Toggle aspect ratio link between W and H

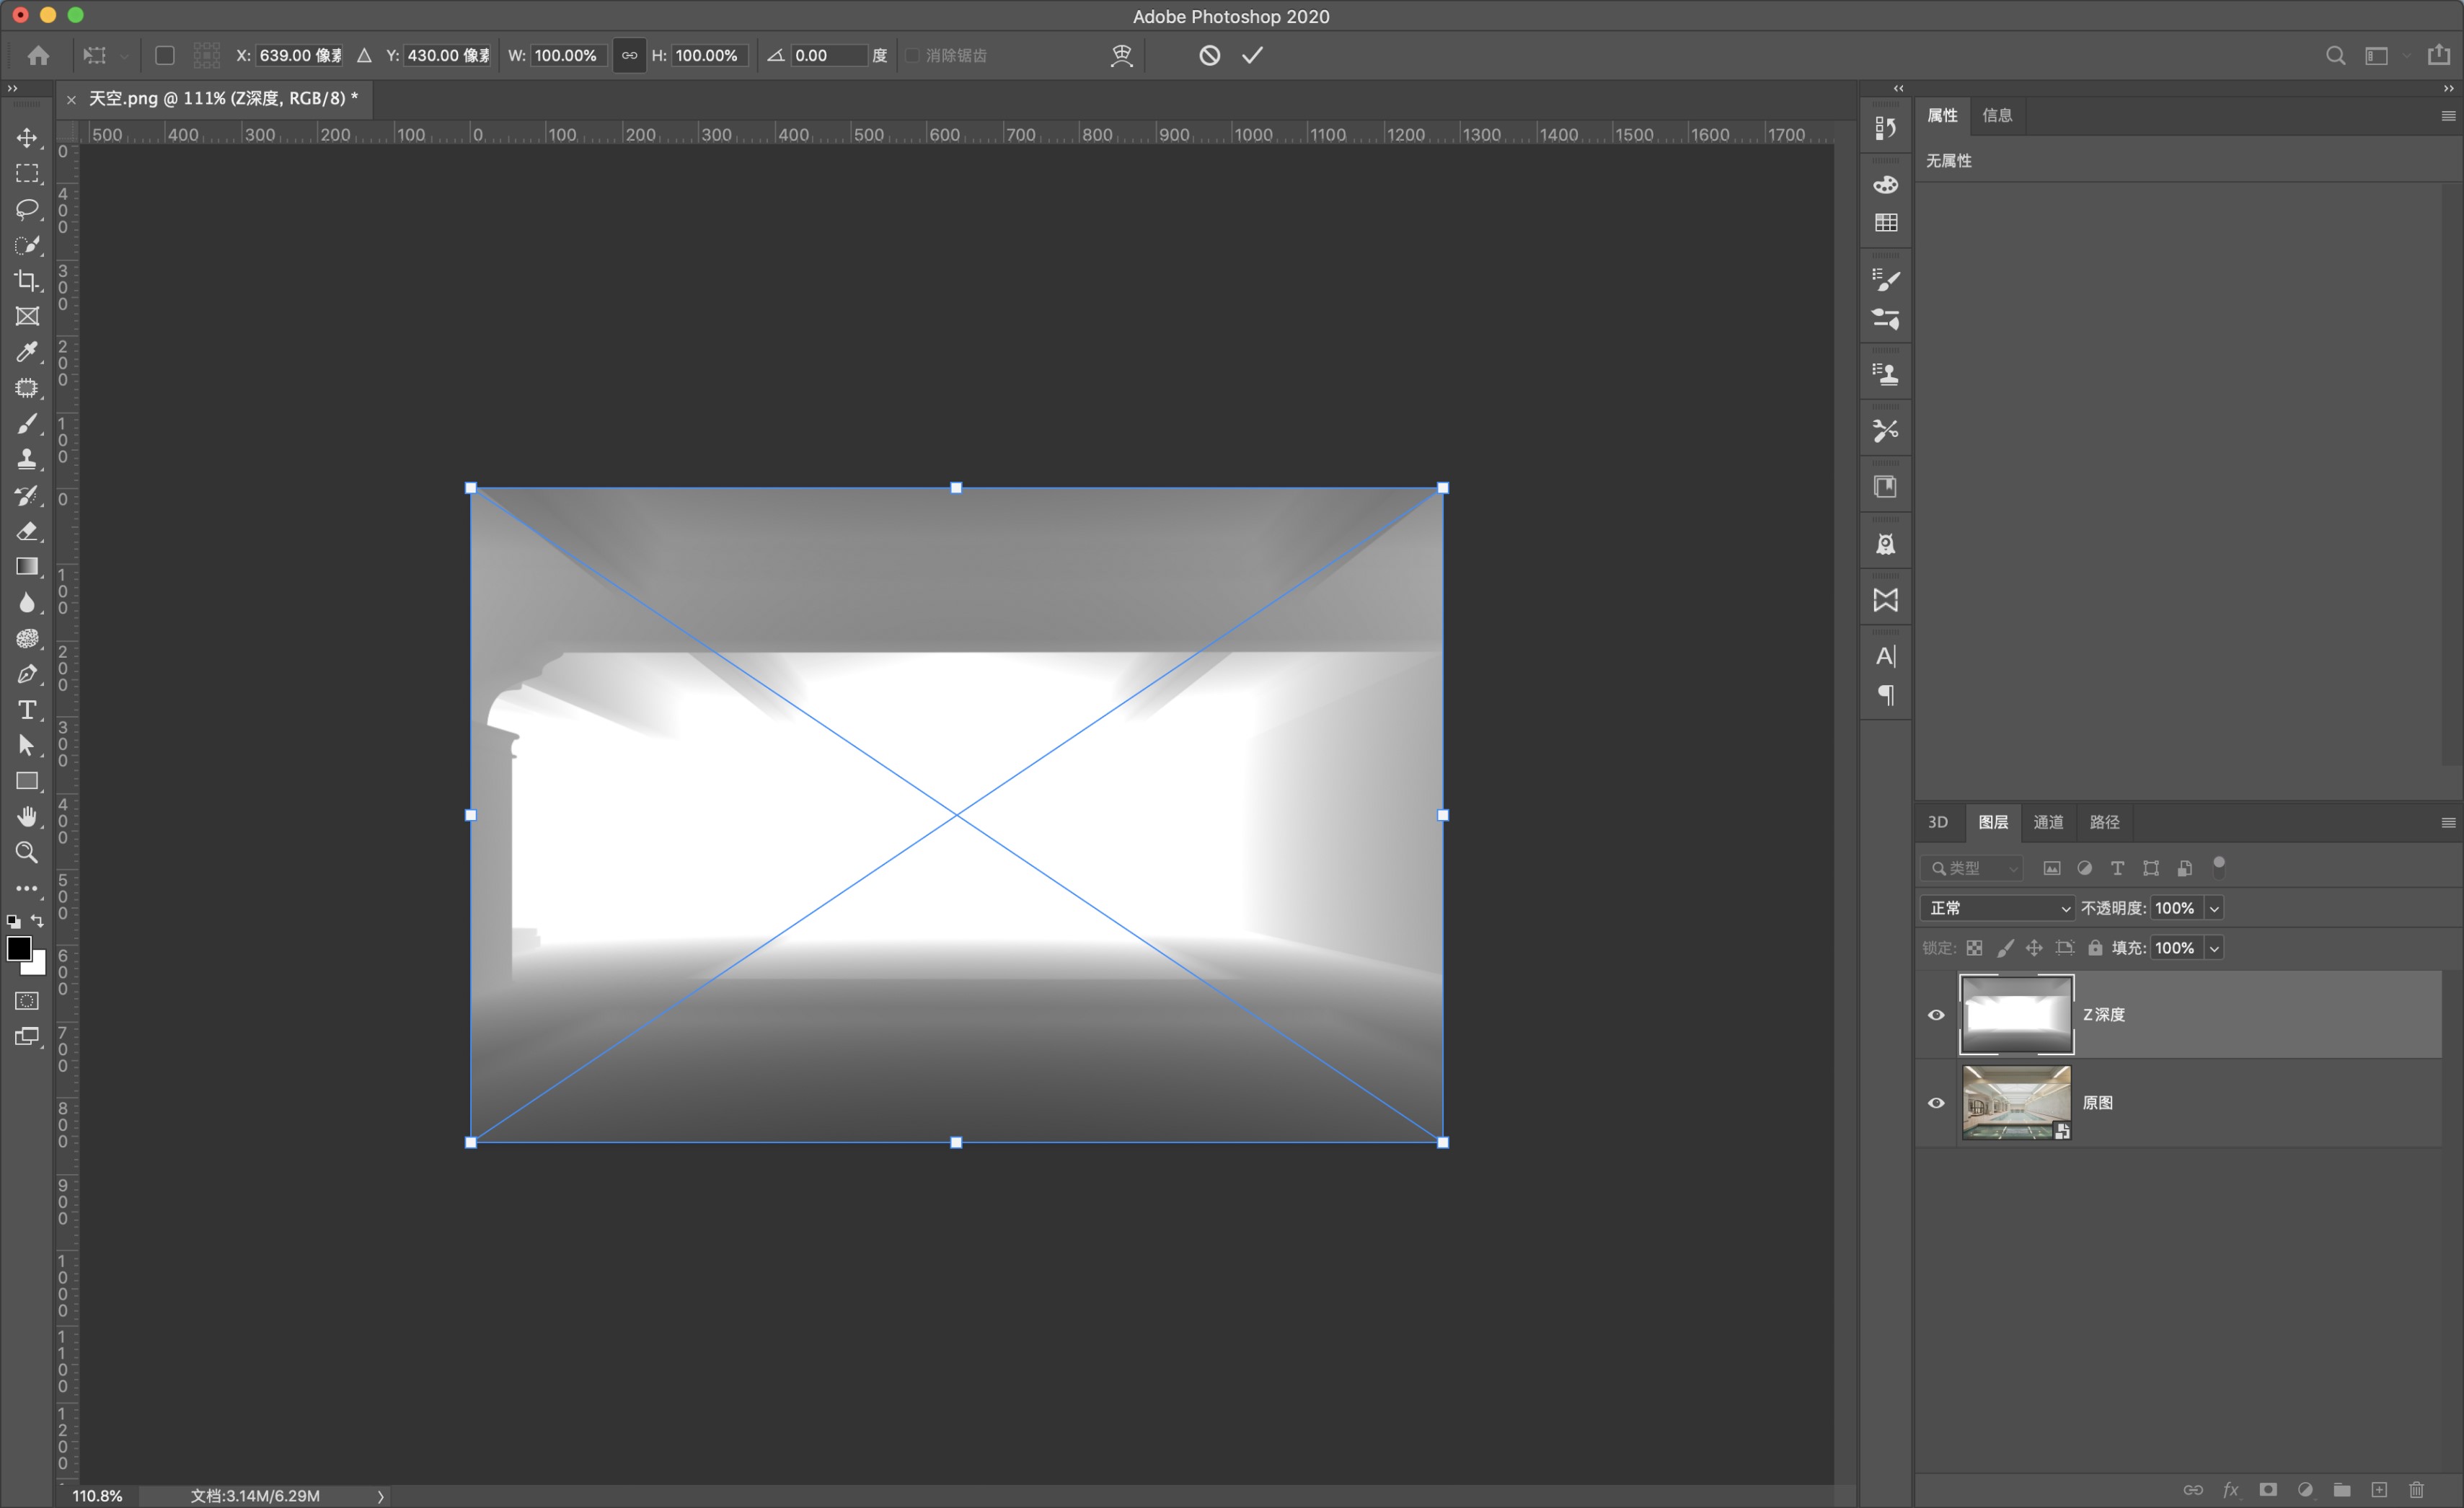(x=629, y=55)
